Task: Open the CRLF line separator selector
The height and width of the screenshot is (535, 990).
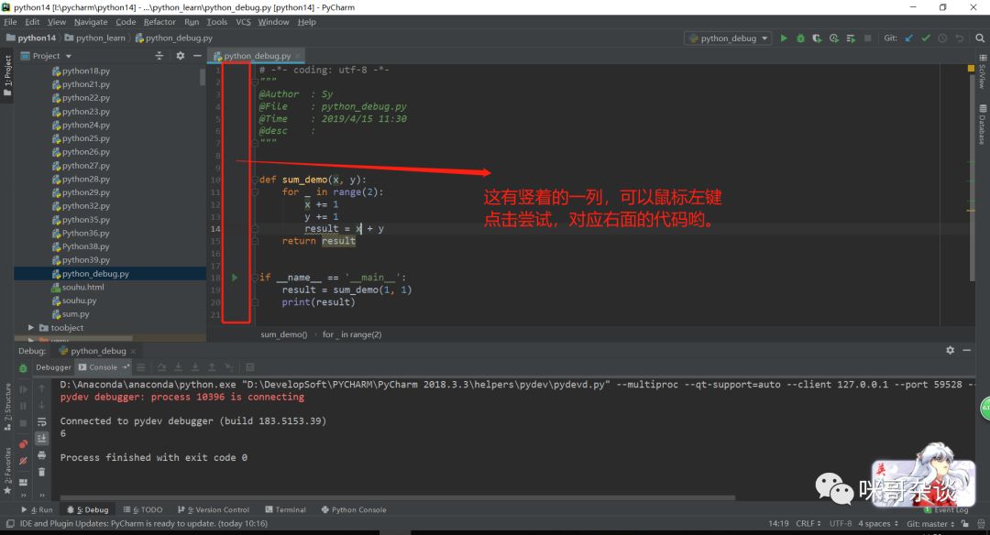Action: pyautogui.click(x=808, y=524)
